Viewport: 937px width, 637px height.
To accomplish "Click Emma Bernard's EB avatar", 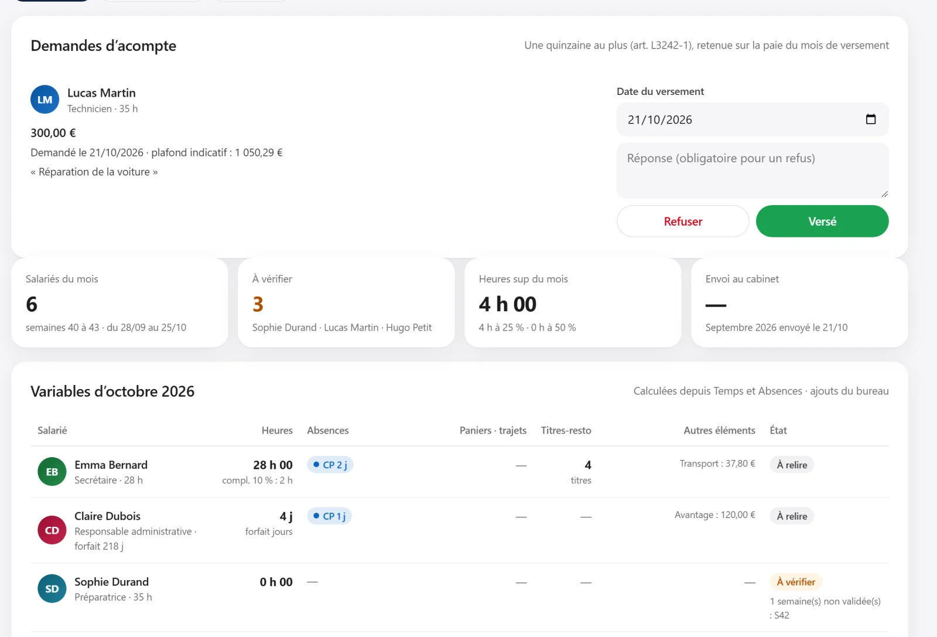I will pos(52,472).
